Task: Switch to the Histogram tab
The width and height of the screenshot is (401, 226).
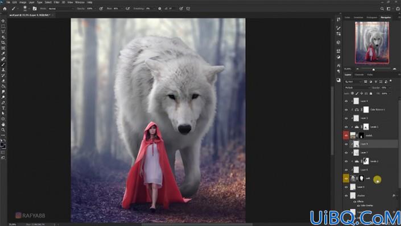Action: pos(372,18)
